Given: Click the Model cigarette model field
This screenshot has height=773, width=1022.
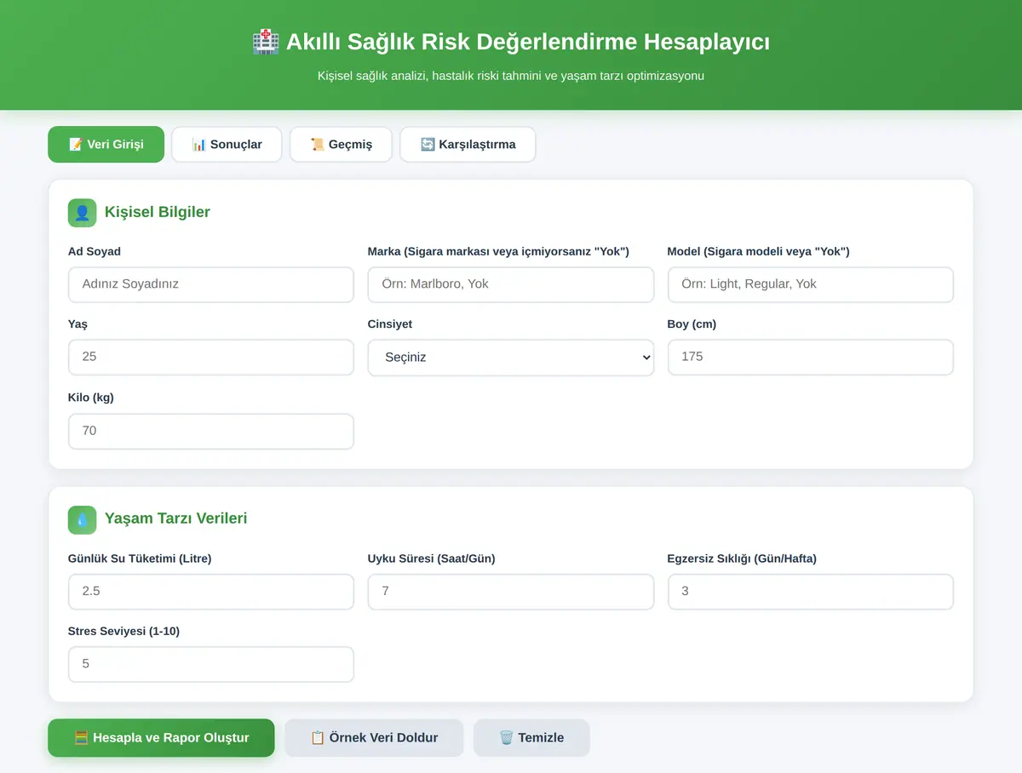Looking at the screenshot, I should click(811, 284).
